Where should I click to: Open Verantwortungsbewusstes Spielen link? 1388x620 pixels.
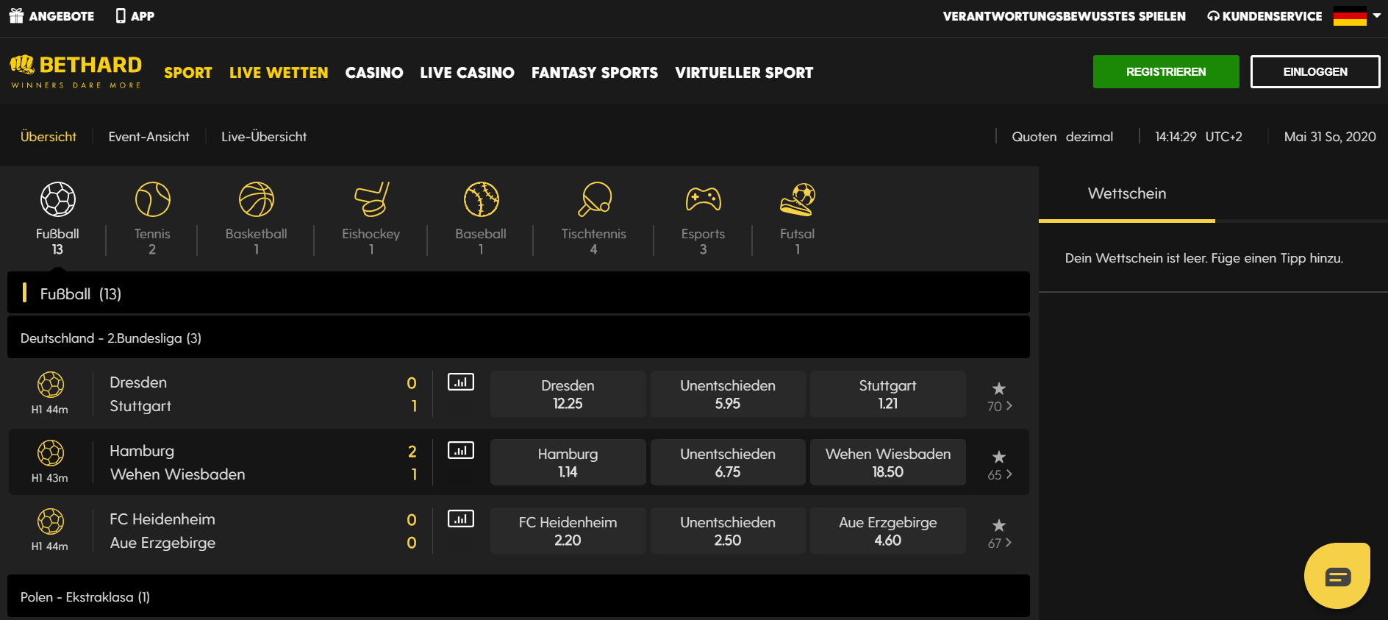(x=1065, y=16)
